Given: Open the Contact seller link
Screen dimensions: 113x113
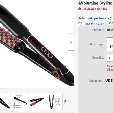Looking at the screenshot, I should click(x=110, y=23).
